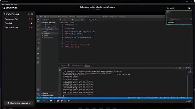Open the Manage gear in activity bar
The width and height of the screenshot is (195, 109).
[38, 94]
